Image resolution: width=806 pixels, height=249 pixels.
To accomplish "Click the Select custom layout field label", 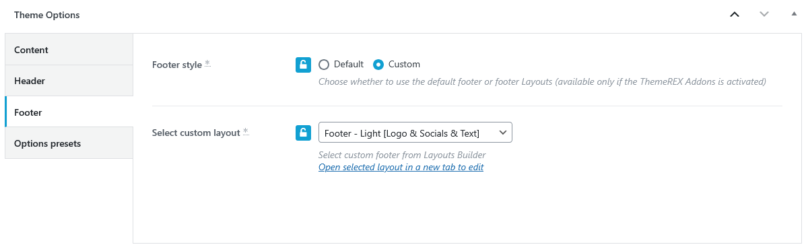I will [x=196, y=133].
